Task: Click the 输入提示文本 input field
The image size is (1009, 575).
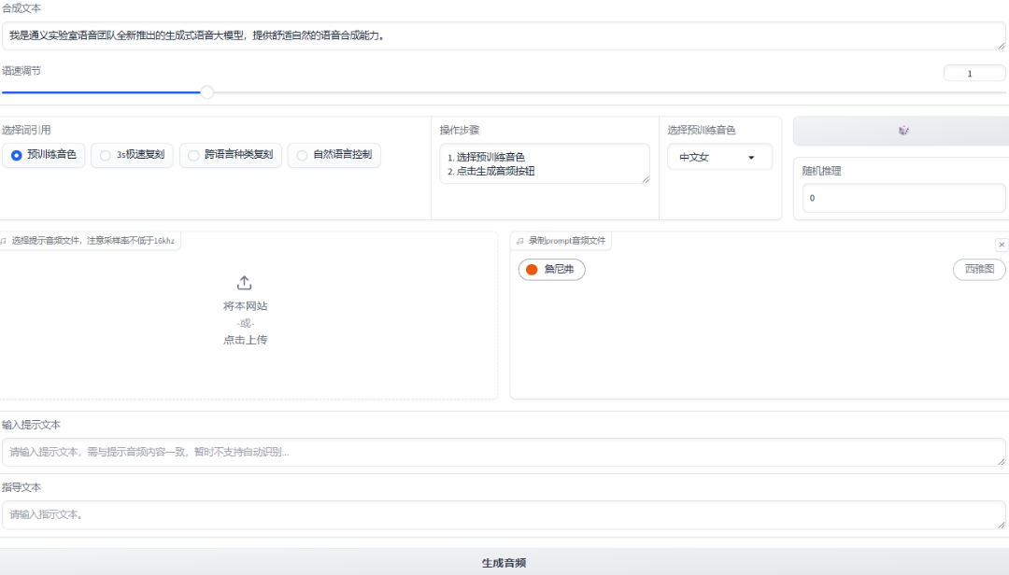Action: [504, 452]
